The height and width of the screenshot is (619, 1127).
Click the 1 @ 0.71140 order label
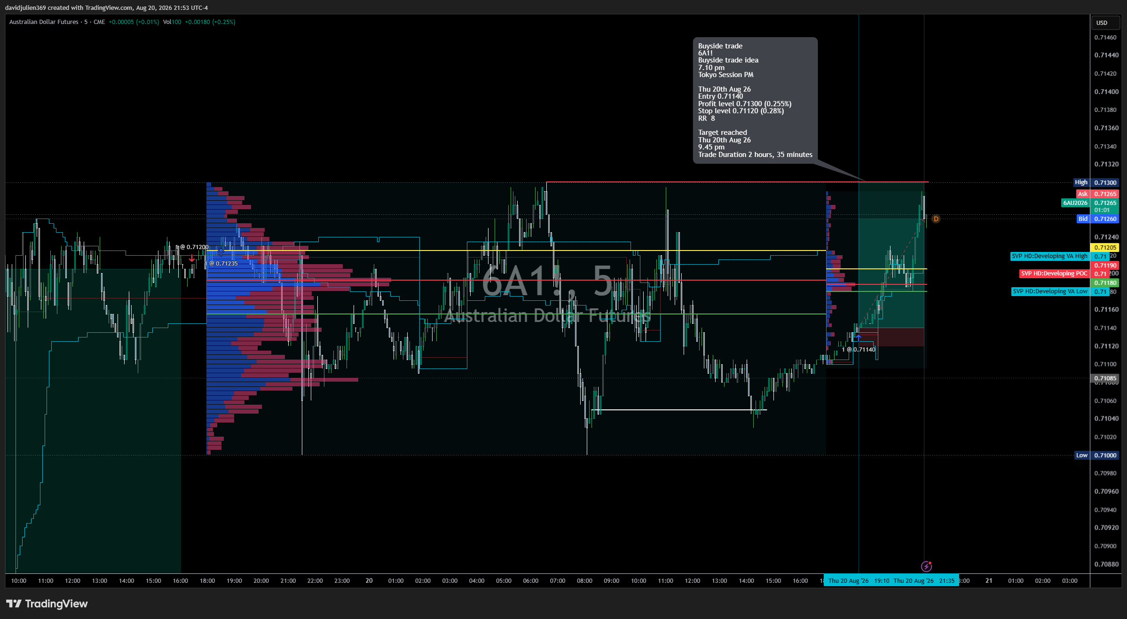coord(859,350)
